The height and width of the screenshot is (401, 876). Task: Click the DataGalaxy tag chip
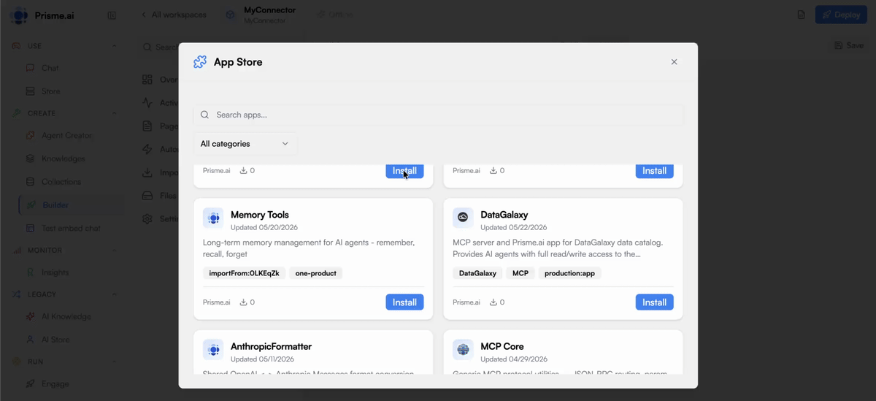(477, 273)
